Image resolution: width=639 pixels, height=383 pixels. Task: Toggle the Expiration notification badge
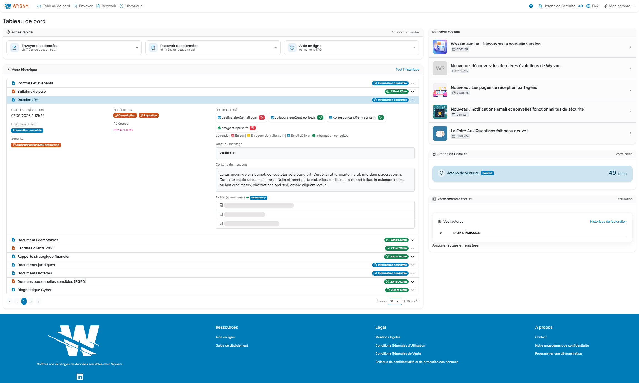tap(149, 116)
